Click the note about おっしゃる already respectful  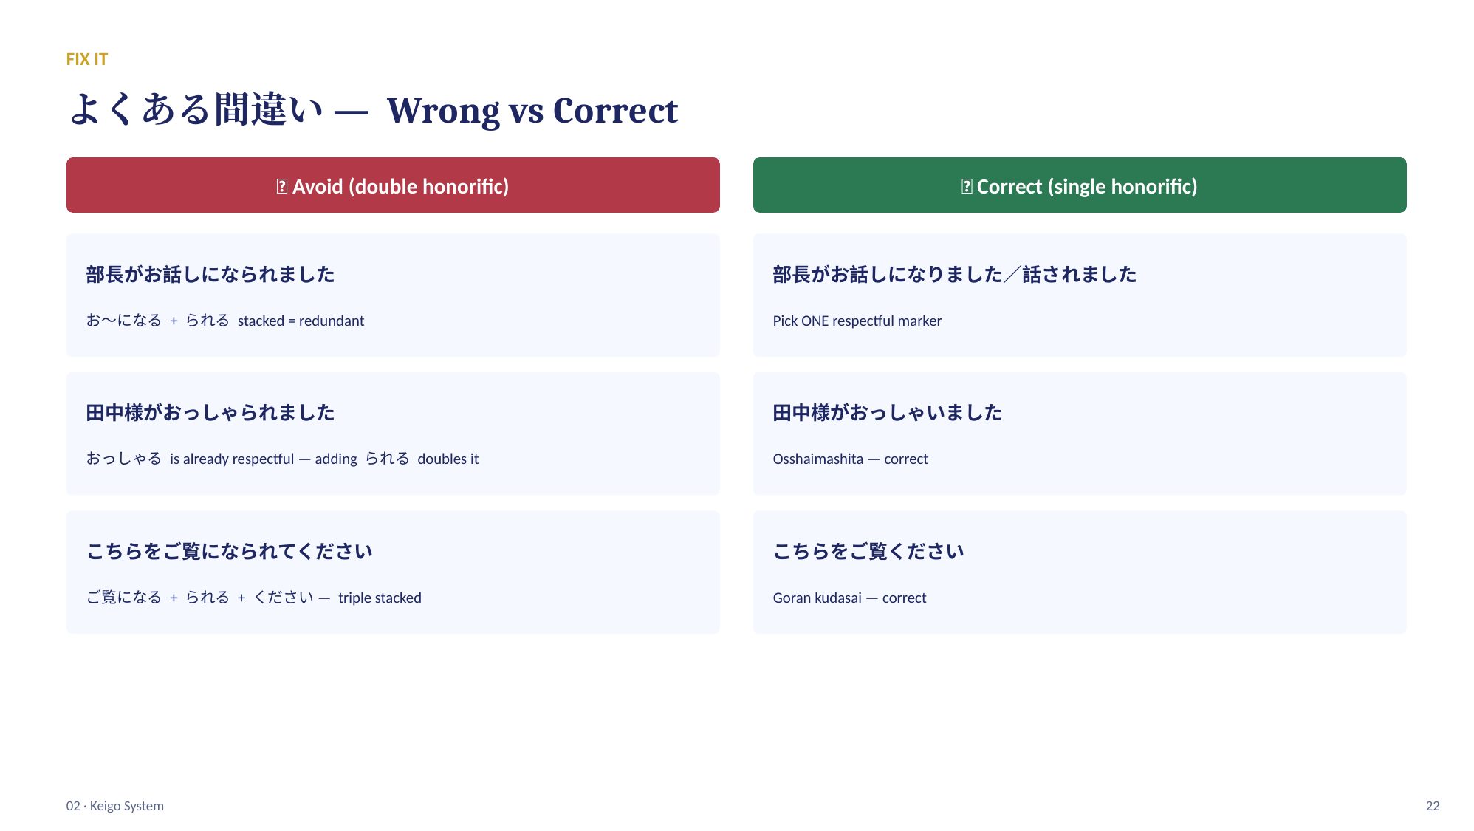(x=282, y=459)
